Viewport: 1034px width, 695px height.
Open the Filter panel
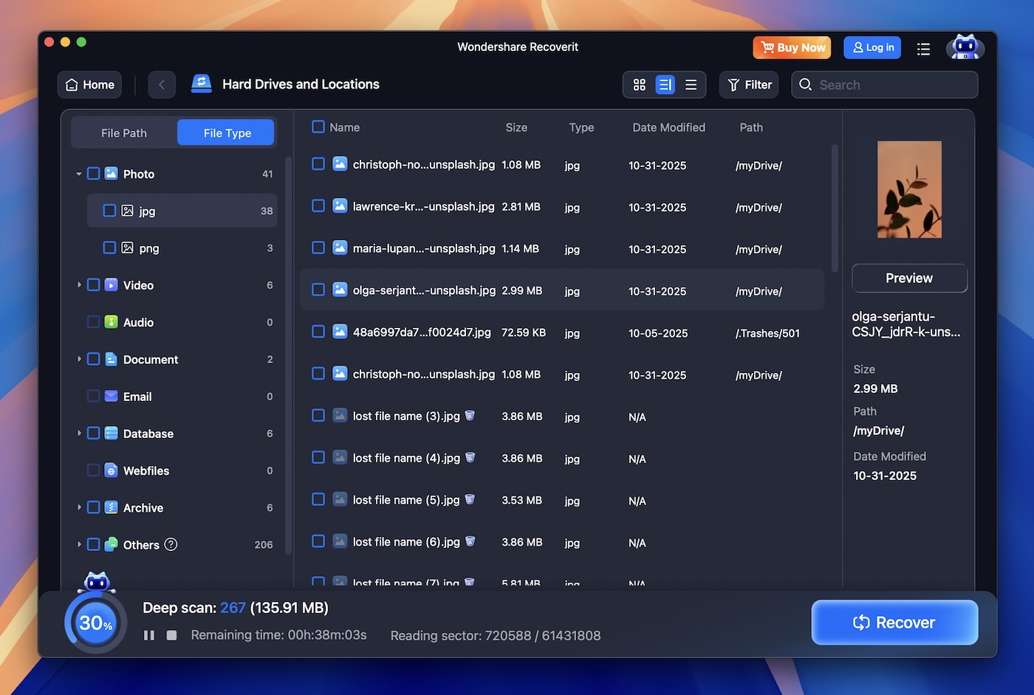pos(748,84)
